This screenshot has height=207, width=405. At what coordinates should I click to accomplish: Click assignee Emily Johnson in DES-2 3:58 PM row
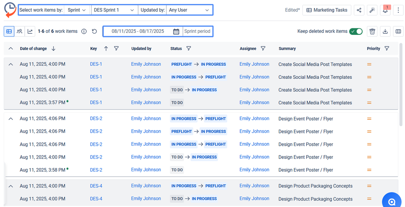coord(255,170)
